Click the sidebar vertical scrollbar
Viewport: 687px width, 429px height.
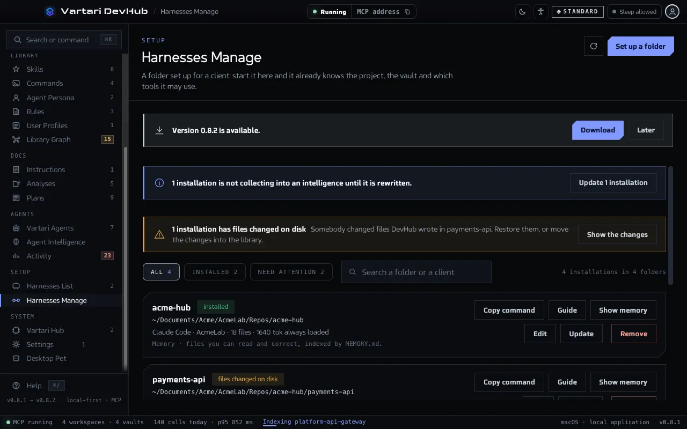point(126,257)
